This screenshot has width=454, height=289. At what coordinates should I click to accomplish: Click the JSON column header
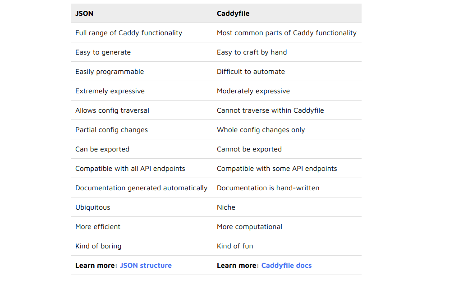(84, 14)
